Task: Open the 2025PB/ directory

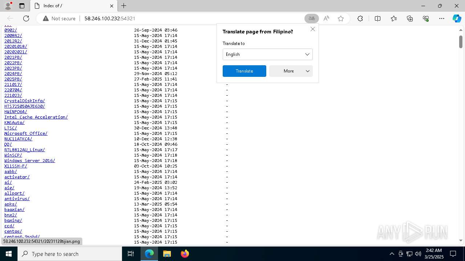Action: coord(13,79)
